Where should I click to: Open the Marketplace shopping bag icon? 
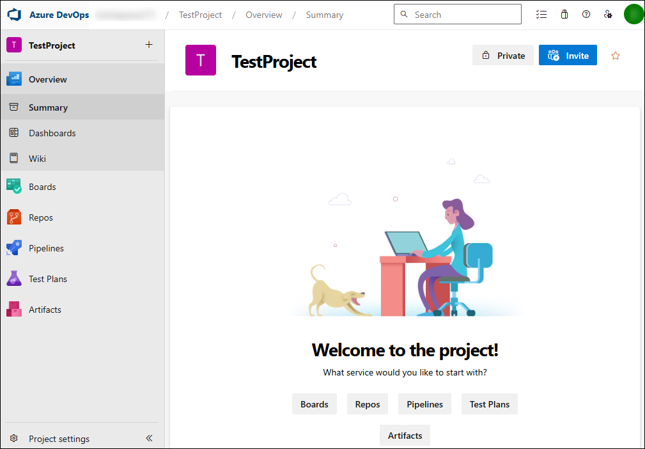pyautogui.click(x=564, y=15)
